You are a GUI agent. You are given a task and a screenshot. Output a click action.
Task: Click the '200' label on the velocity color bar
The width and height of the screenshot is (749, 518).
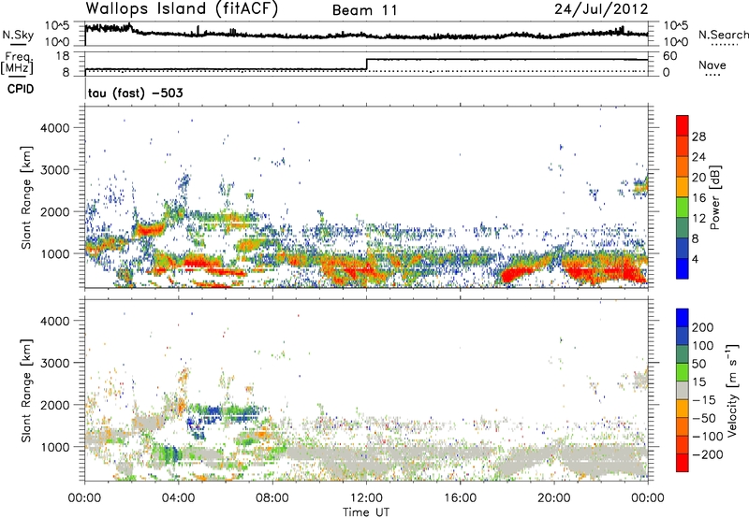(x=702, y=327)
